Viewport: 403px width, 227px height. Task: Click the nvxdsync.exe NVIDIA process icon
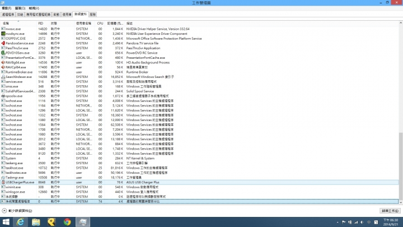click(x=3, y=34)
